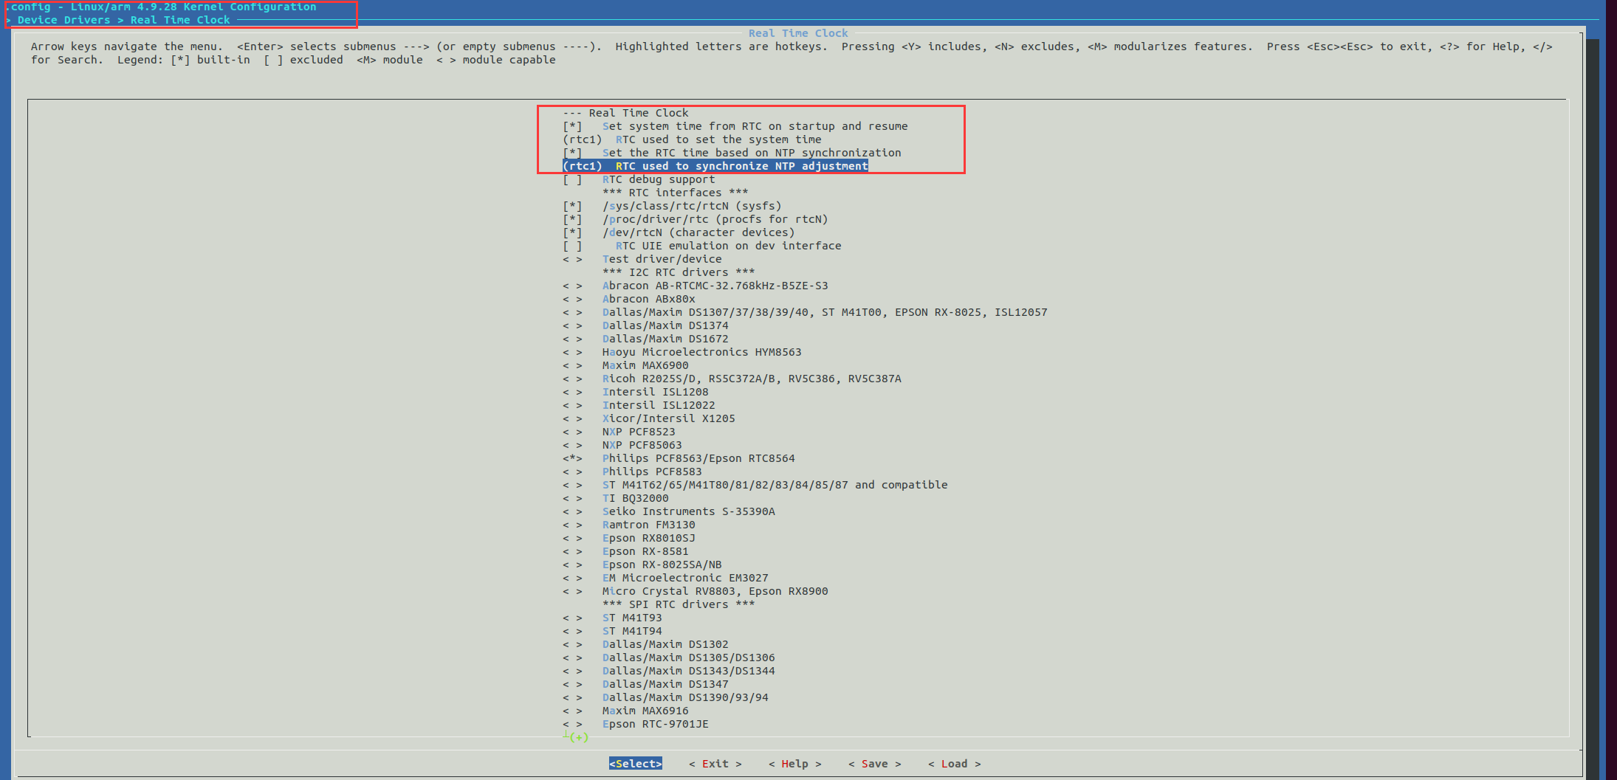Select the Intersil ISL12022 row
Image resolution: width=1617 pixels, height=780 pixels.
click(639, 405)
